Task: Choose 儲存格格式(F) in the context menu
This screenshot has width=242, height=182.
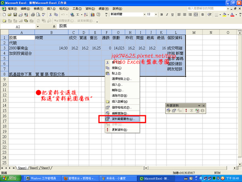Action: [x=122, y=108]
